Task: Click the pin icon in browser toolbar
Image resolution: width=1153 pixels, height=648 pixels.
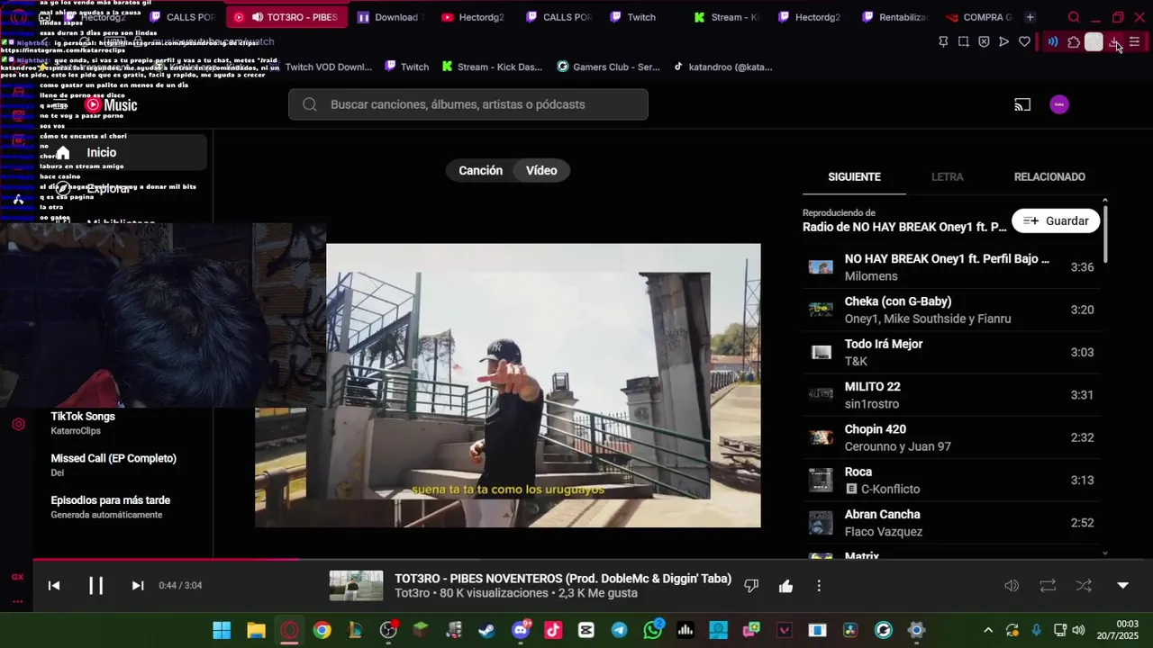Action: 943,41
